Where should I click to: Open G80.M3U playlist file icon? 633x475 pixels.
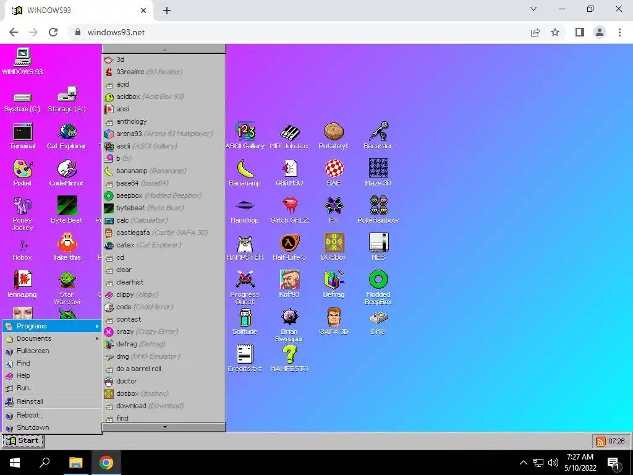click(x=289, y=173)
